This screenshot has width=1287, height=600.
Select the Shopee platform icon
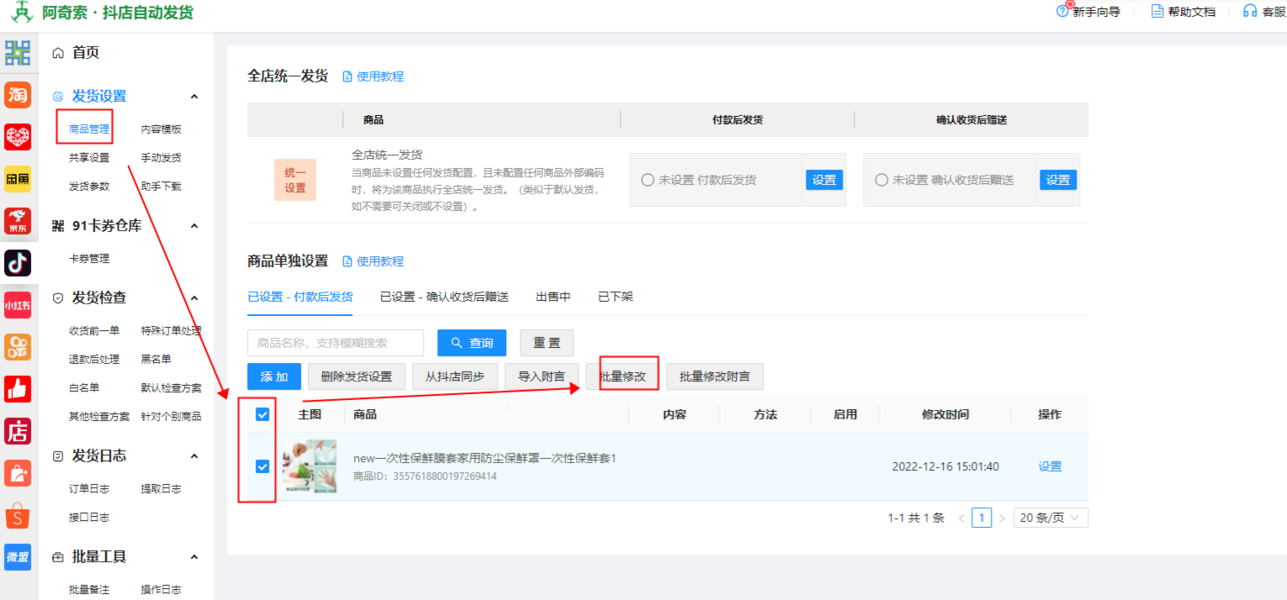click(x=18, y=515)
